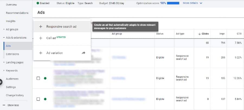
Task: Click the Type: Search label
Action: click(85, 3)
